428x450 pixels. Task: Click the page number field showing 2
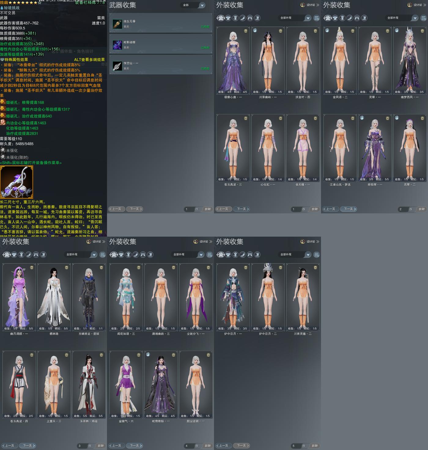point(403,209)
